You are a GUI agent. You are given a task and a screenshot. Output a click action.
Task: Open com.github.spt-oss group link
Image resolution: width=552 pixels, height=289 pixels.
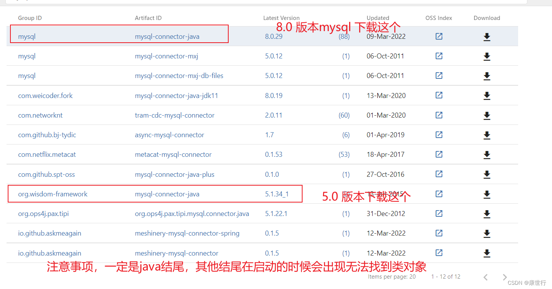point(47,174)
